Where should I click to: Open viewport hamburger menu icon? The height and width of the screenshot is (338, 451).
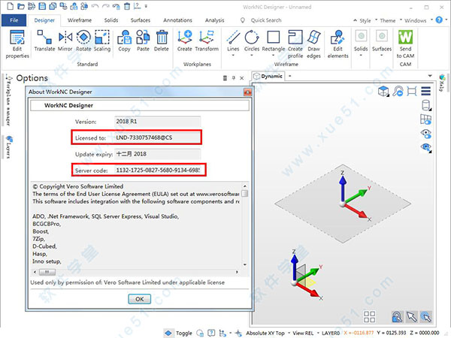coord(426,91)
